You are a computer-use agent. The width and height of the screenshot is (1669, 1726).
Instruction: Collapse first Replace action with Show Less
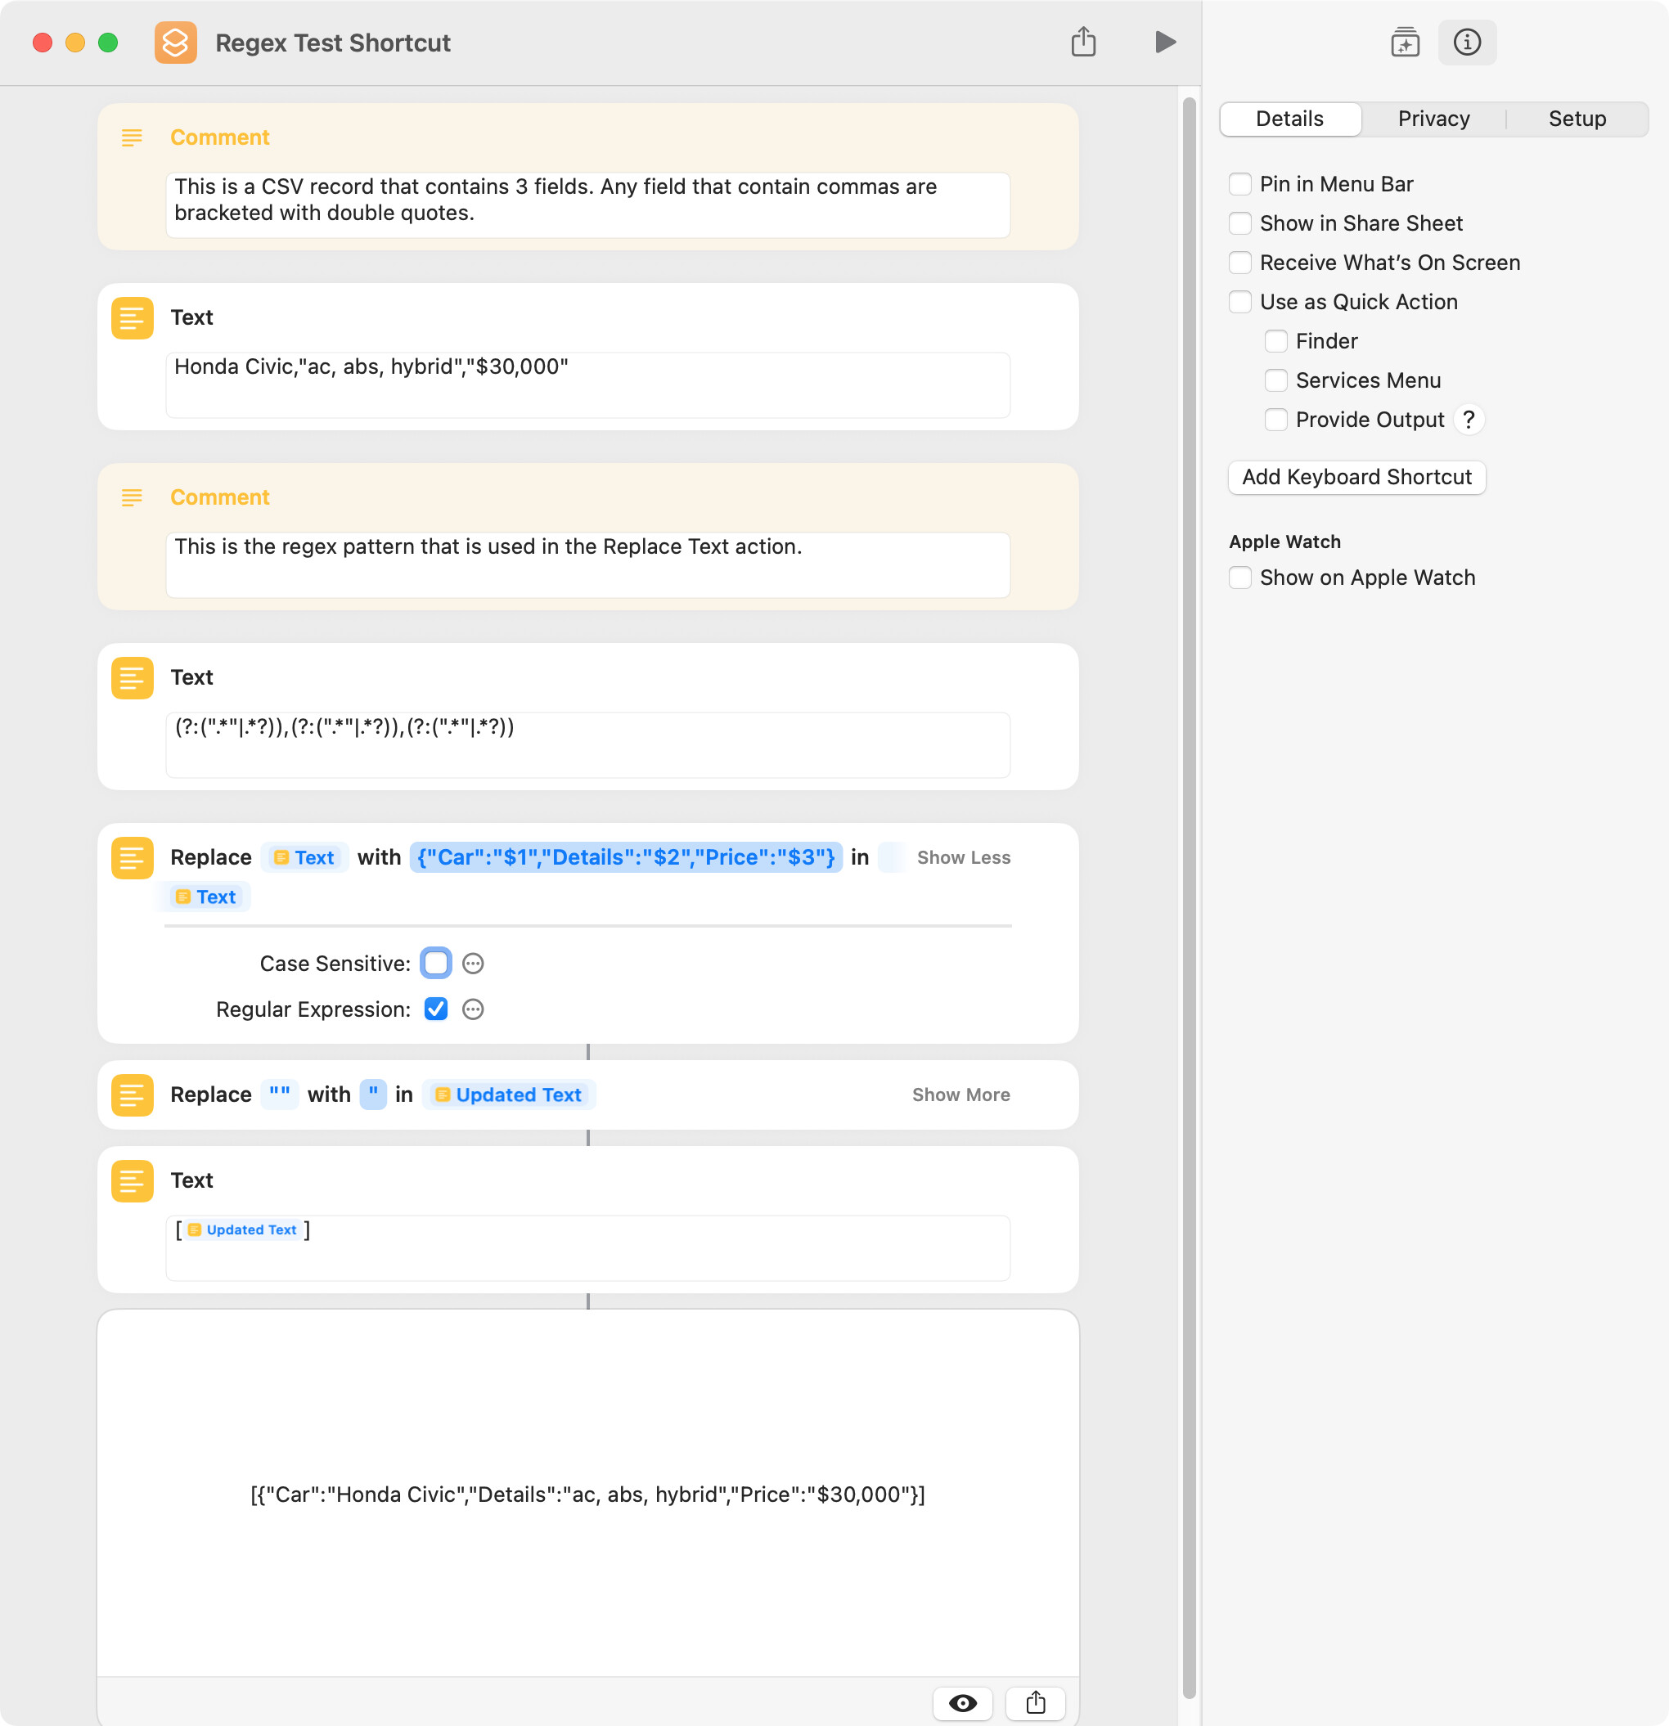[964, 858]
